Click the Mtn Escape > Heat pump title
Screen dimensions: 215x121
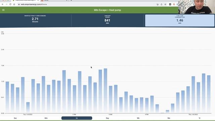click(x=107, y=10)
